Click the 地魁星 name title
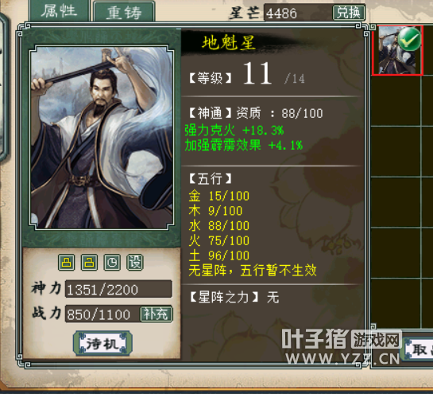The width and height of the screenshot is (433, 394). point(228,43)
